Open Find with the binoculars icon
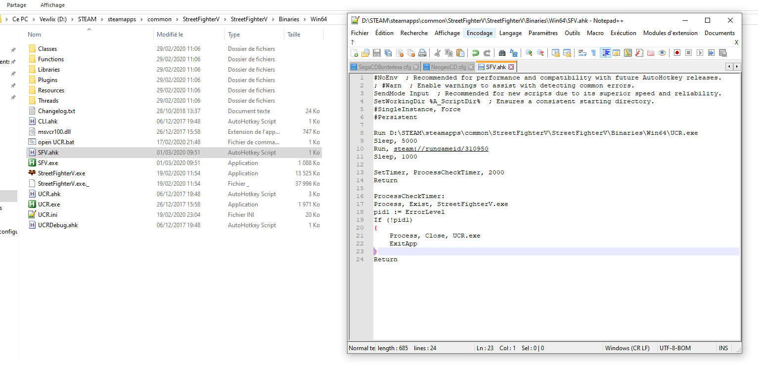This screenshot has height=365, width=758. click(502, 53)
